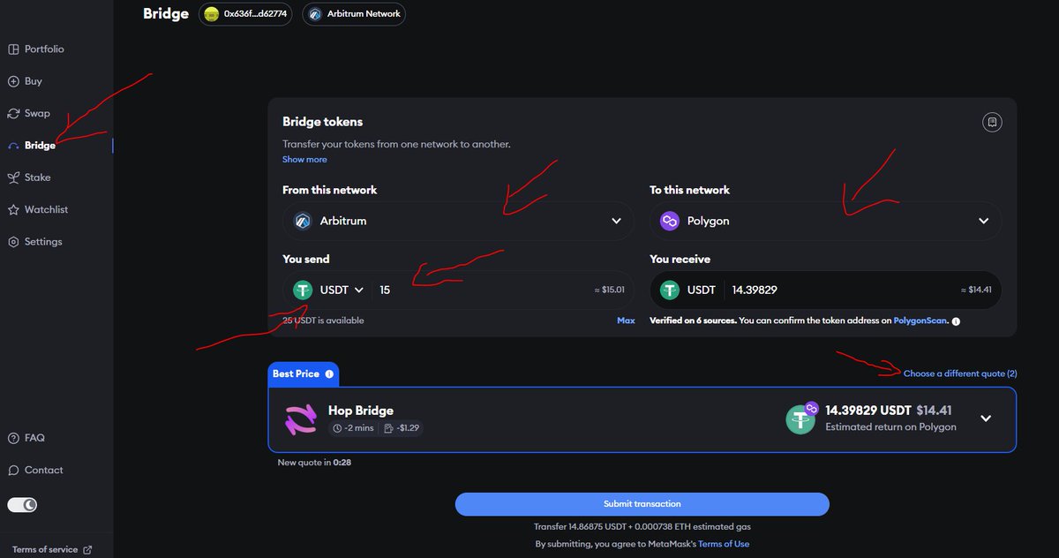
Task: Click the chevron of the Arbitrum network dropdown
Action: click(x=617, y=221)
